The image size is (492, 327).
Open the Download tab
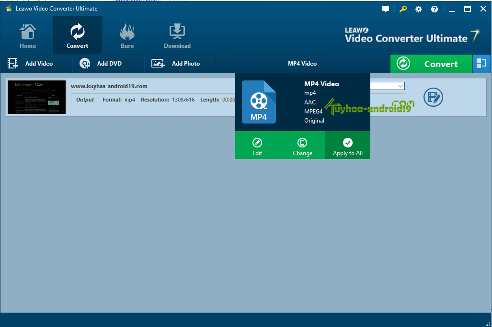pyautogui.click(x=177, y=36)
